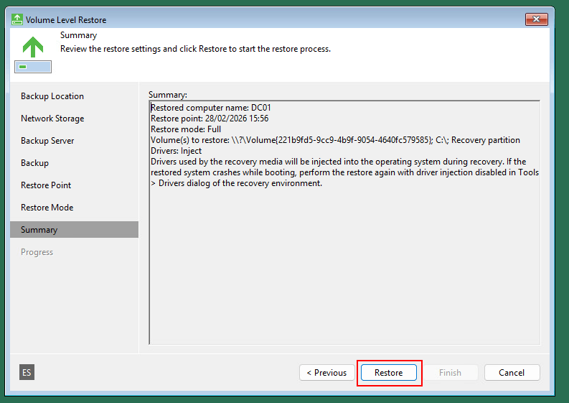The width and height of the screenshot is (569, 403).
Task: Cancel the restore wizard
Action: tap(512, 373)
